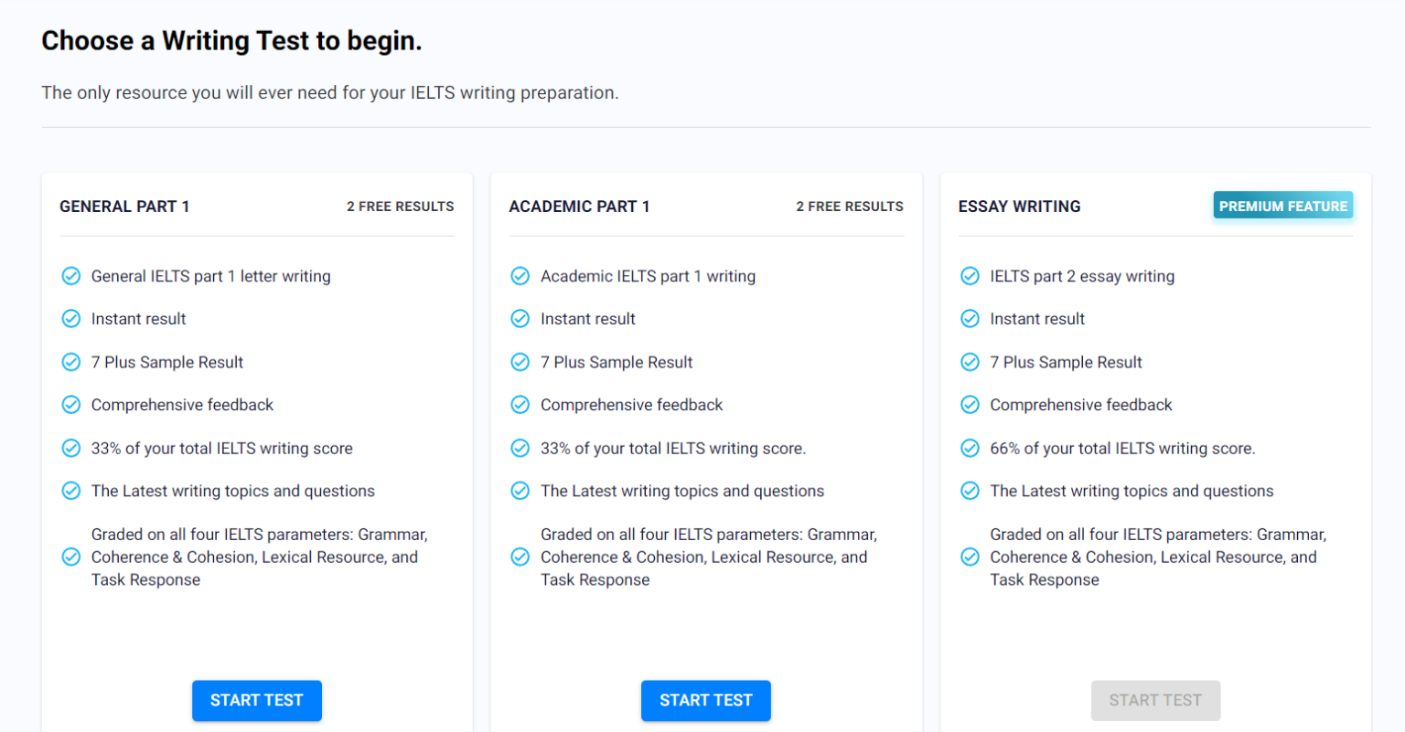Click check icon by 7 Plus Sample Result in Academic card
This screenshot has width=1405, height=732.
click(520, 362)
